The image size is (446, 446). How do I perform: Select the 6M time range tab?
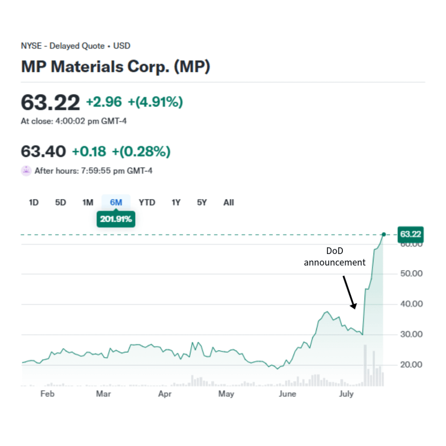click(x=116, y=202)
